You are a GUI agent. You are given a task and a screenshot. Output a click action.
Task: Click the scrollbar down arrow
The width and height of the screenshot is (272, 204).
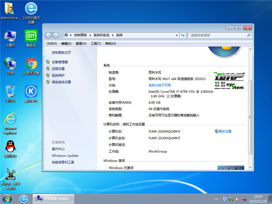pyautogui.click(x=250, y=167)
